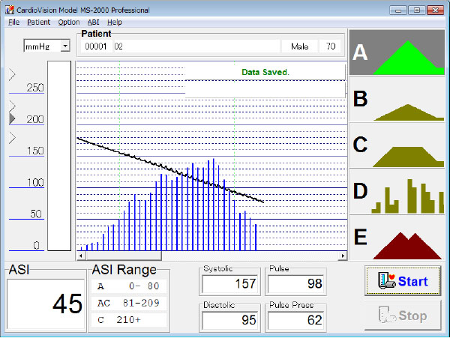Click the hollow arrow marker above 250
Screen dimensions: 450x338
[x=12, y=74]
